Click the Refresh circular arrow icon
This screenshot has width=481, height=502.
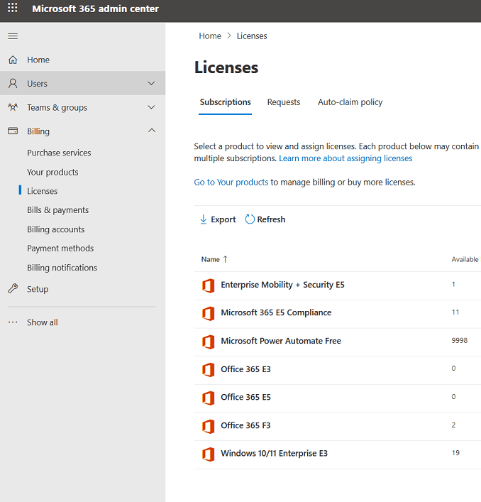tap(250, 219)
